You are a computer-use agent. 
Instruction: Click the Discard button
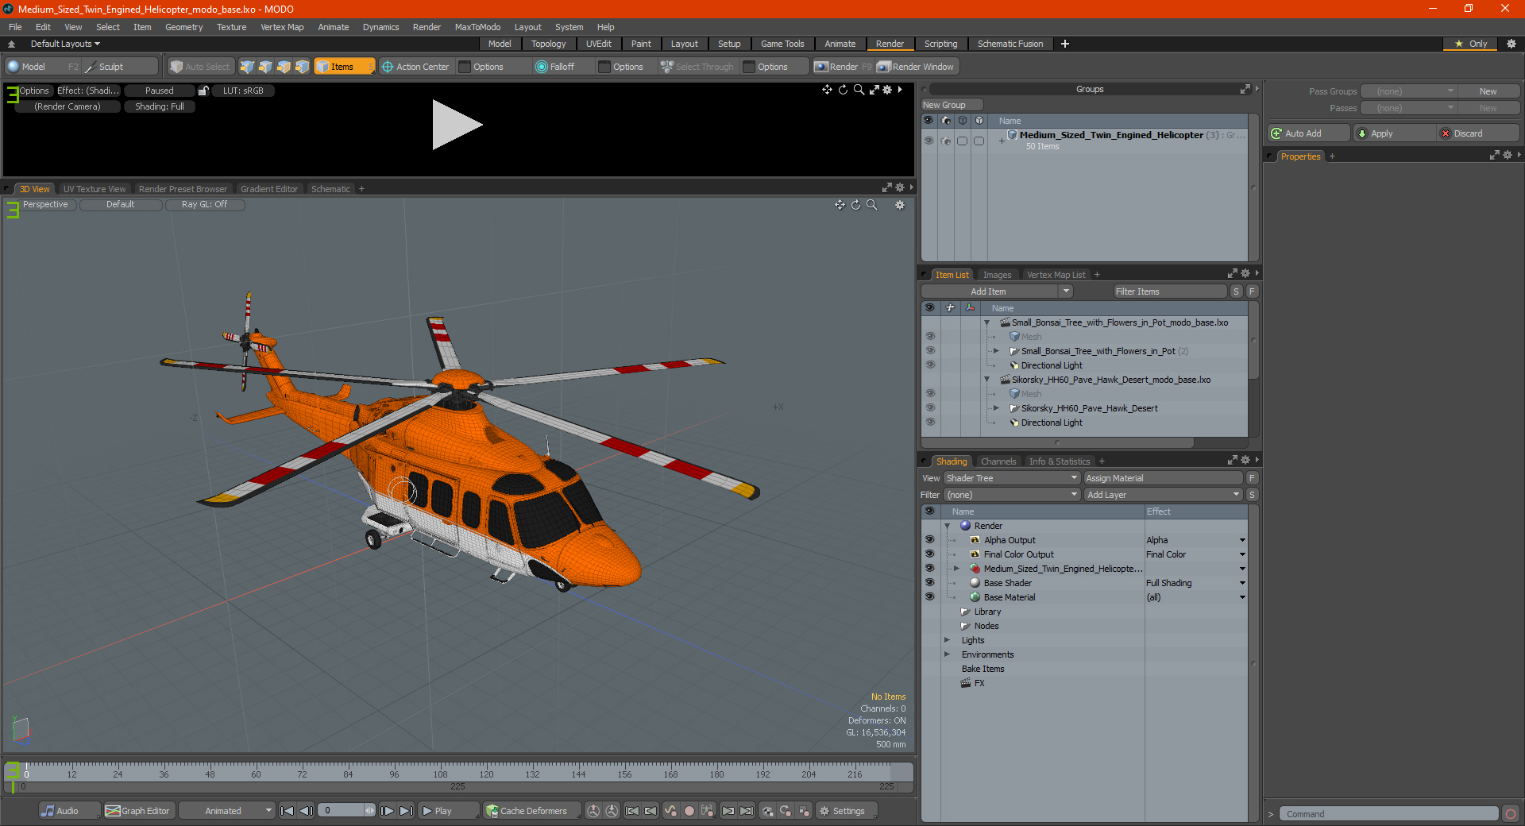pos(1478,133)
